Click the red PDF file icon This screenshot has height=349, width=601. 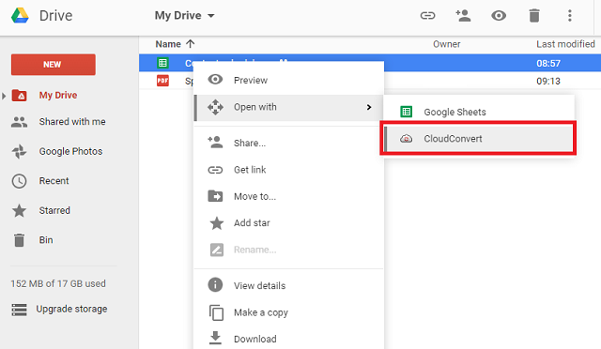162,81
